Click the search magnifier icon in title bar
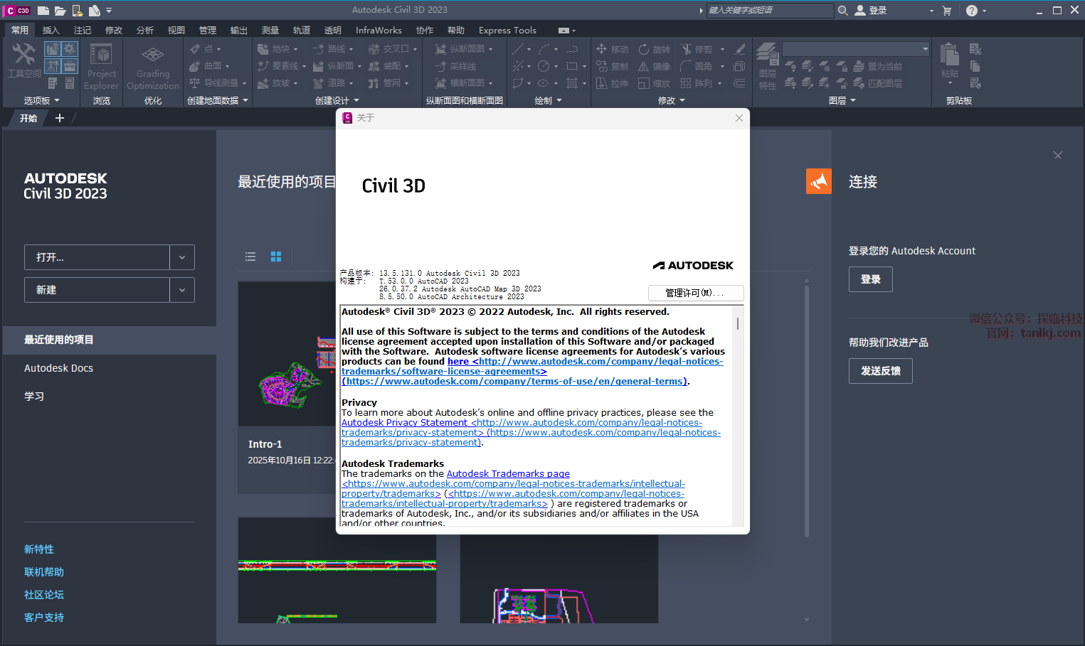Image resolution: width=1085 pixels, height=646 pixels. pyautogui.click(x=843, y=11)
